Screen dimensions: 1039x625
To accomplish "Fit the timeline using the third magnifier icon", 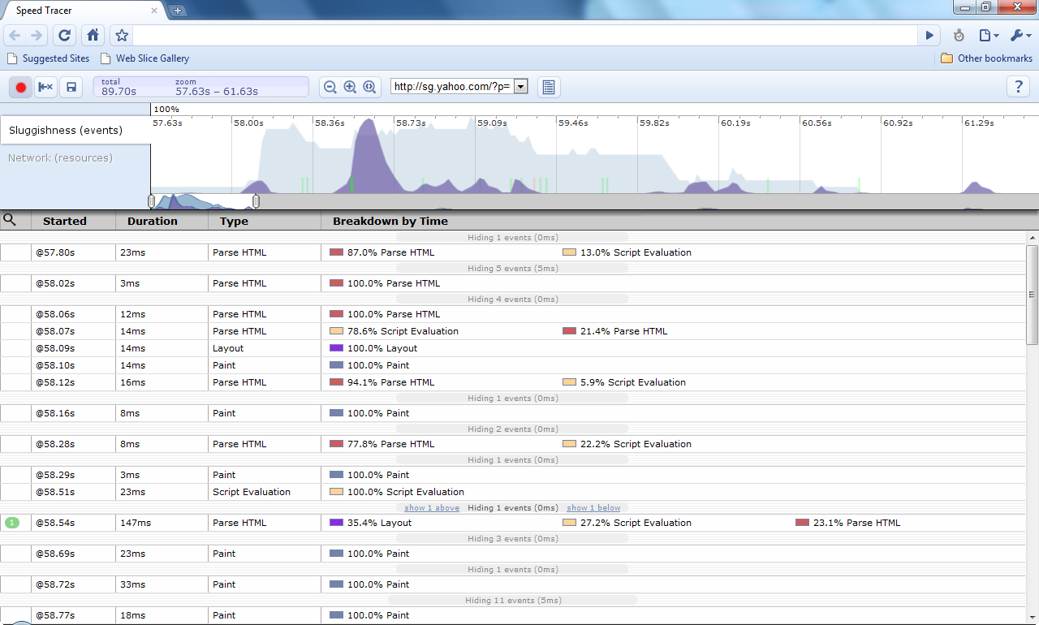I will point(369,87).
